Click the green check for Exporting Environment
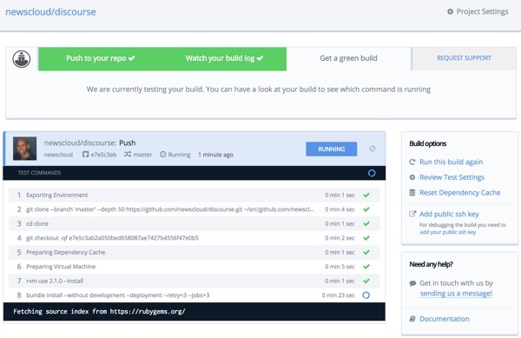This screenshot has width=521, height=338. pyautogui.click(x=366, y=196)
